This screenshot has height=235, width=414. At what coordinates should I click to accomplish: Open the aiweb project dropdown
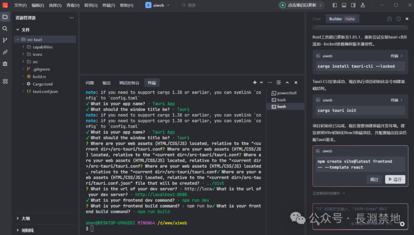[x=158, y=5]
